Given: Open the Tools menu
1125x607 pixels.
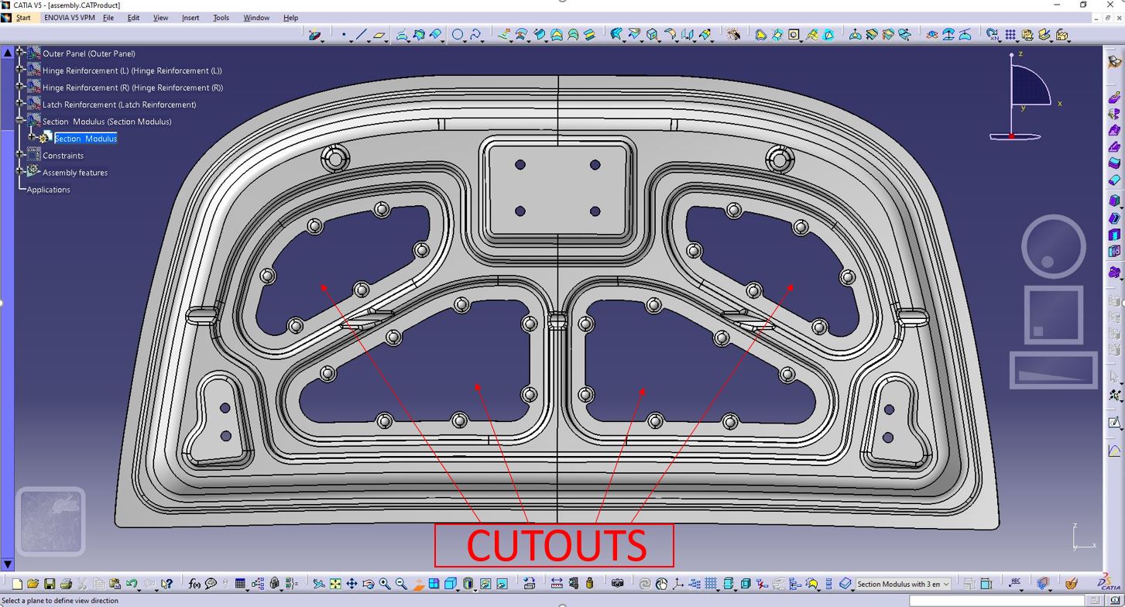Looking at the screenshot, I should [x=221, y=18].
